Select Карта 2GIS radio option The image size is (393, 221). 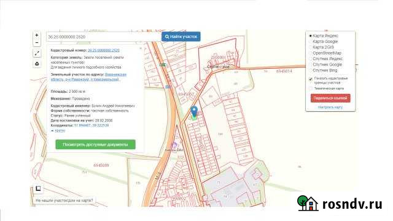coord(310,47)
